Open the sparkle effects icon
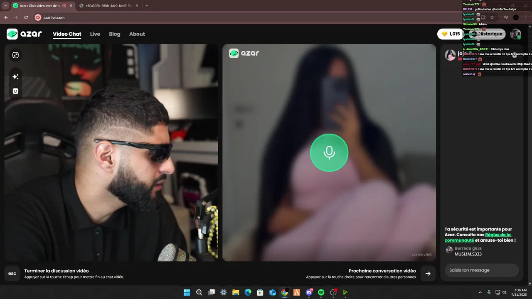 [x=15, y=77]
